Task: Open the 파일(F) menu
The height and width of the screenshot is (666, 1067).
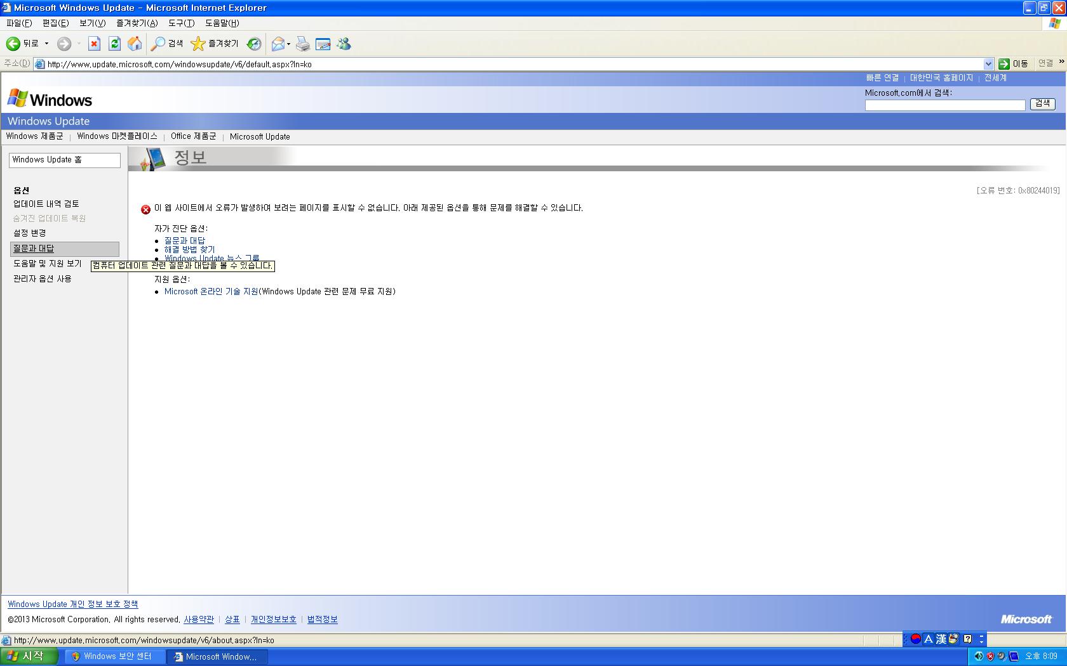Action: coord(19,23)
